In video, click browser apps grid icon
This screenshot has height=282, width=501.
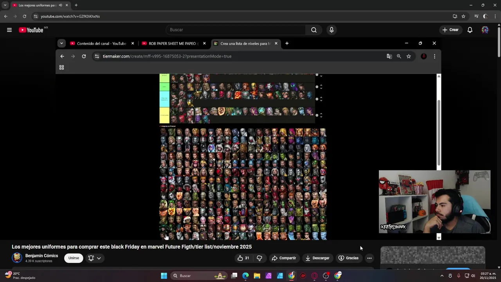point(61,67)
